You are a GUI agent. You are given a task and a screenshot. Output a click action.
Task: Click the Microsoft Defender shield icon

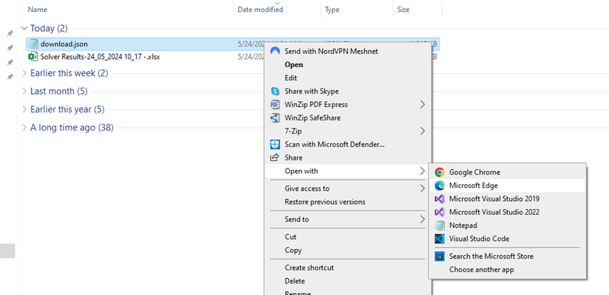point(275,144)
